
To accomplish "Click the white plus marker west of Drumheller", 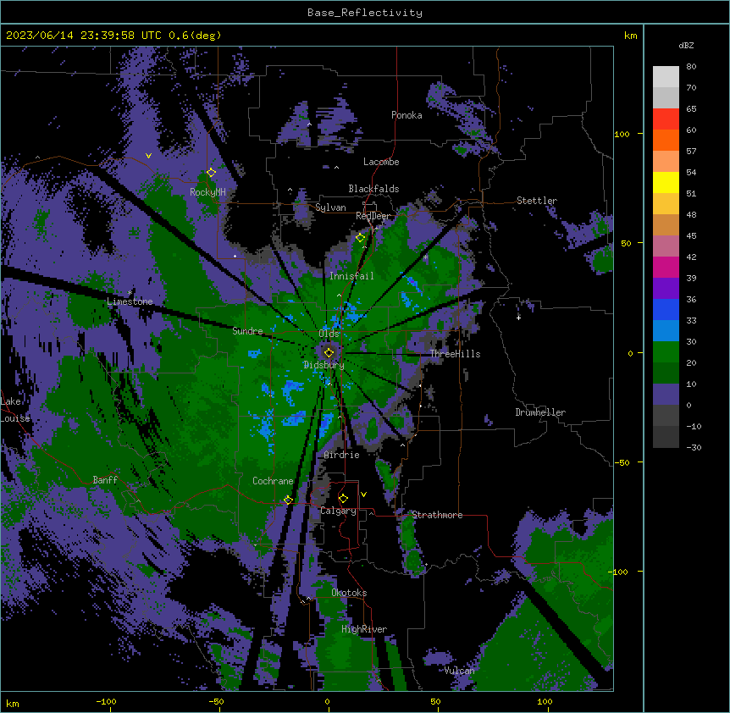I will pos(518,318).
